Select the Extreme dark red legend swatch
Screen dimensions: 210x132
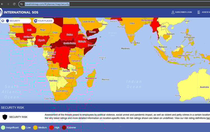[x=64, y=128]
